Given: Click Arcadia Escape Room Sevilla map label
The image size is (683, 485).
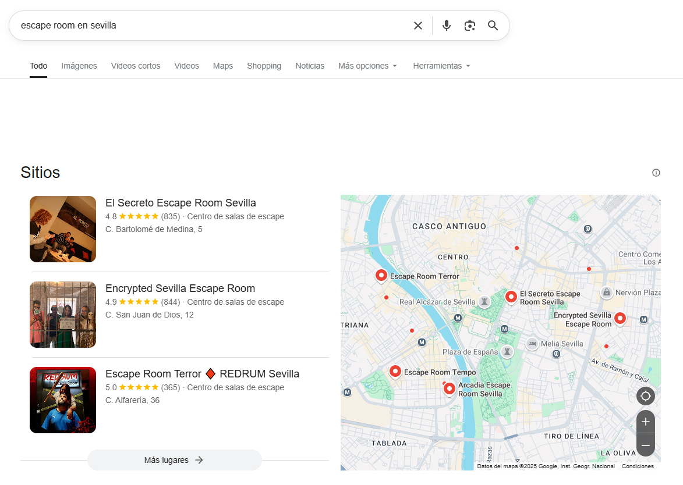Looking at the screenshot, I should click(484, 389).
